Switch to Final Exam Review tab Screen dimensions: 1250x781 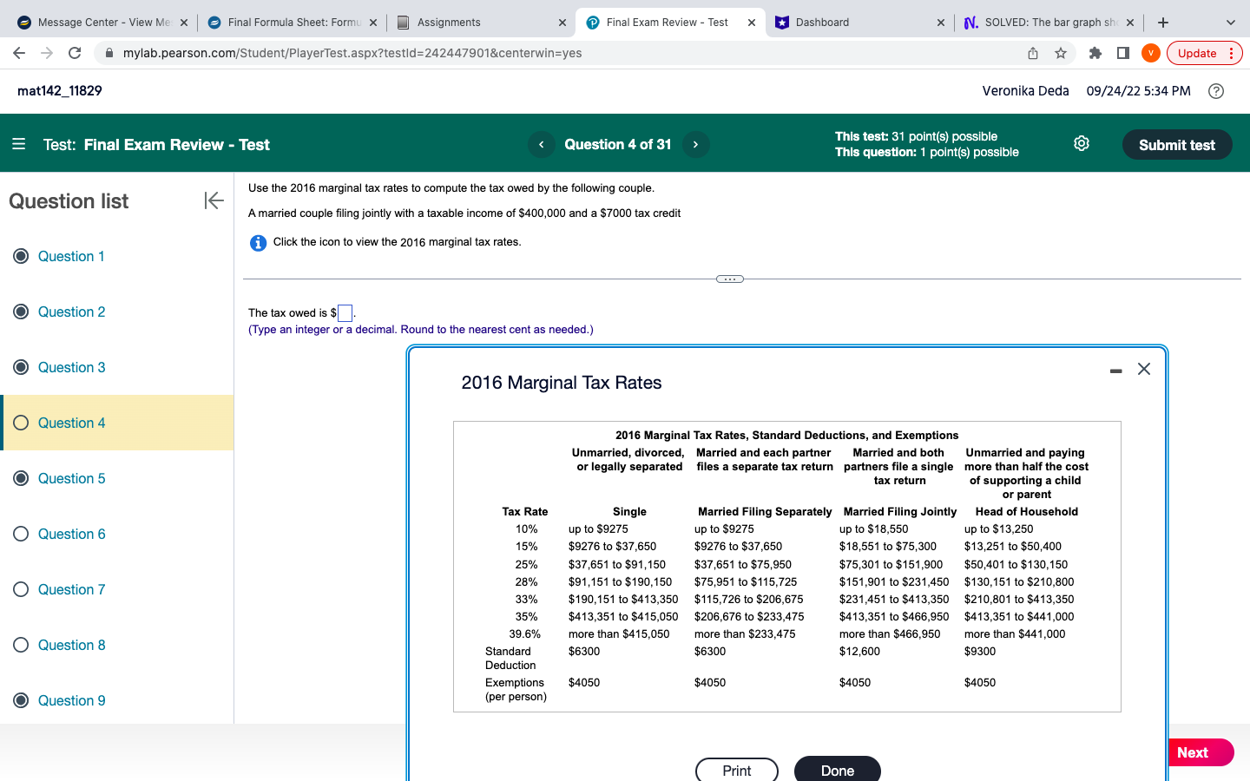click(669, 23)
